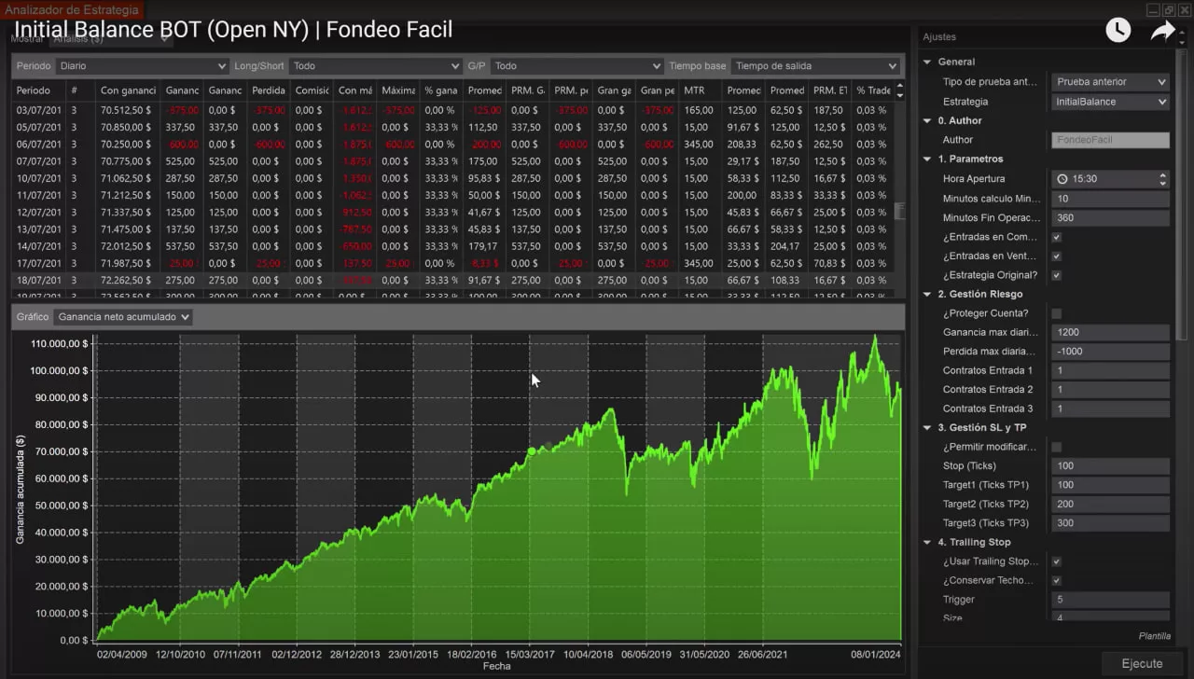
Task: Disable the ¿Usar Trailing Stop checkbox
Action: (1056, 561)
